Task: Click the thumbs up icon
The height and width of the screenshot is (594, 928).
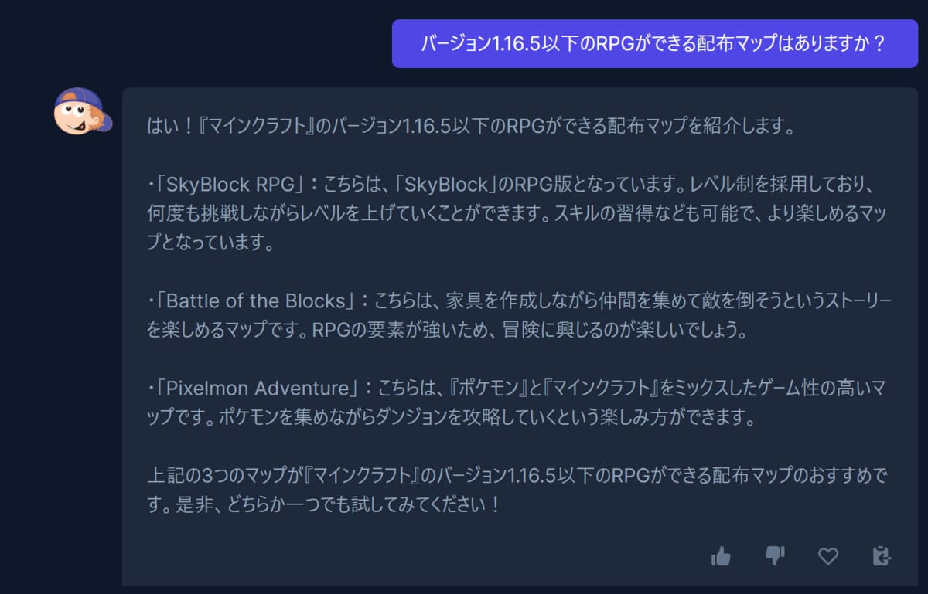Action: pyautogui.click(x=721, y=555)
